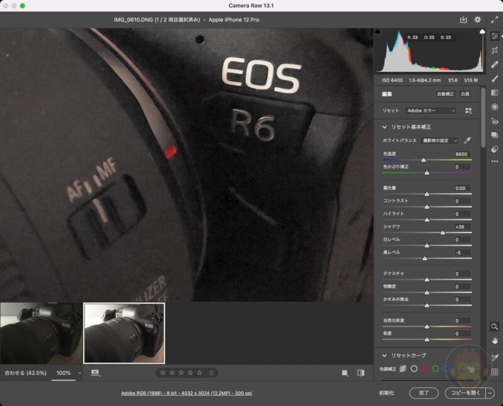Toggle the grid overlay icon
Screen dimensions: 503x406
pos(494,372)
